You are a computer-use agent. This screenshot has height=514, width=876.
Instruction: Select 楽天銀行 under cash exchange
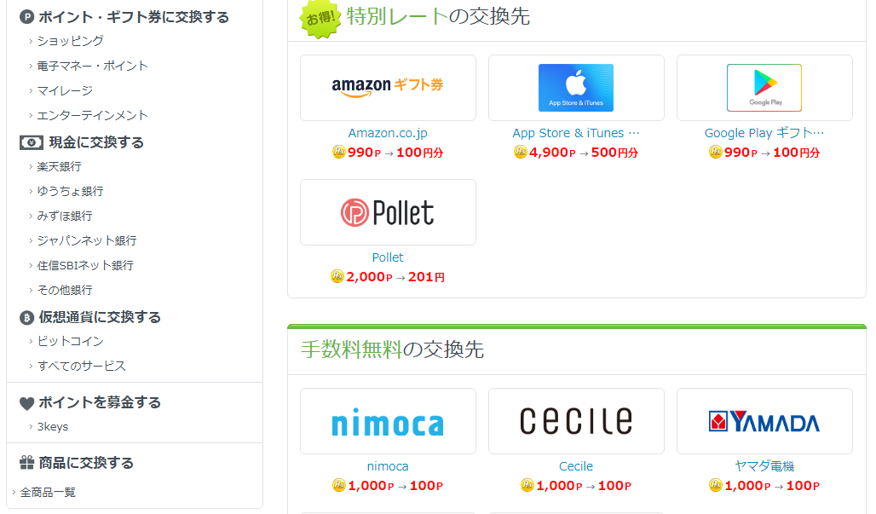tap(59, 166)
